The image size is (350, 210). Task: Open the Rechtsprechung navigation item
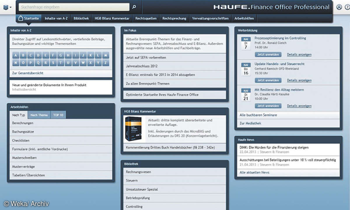(174, 18)
